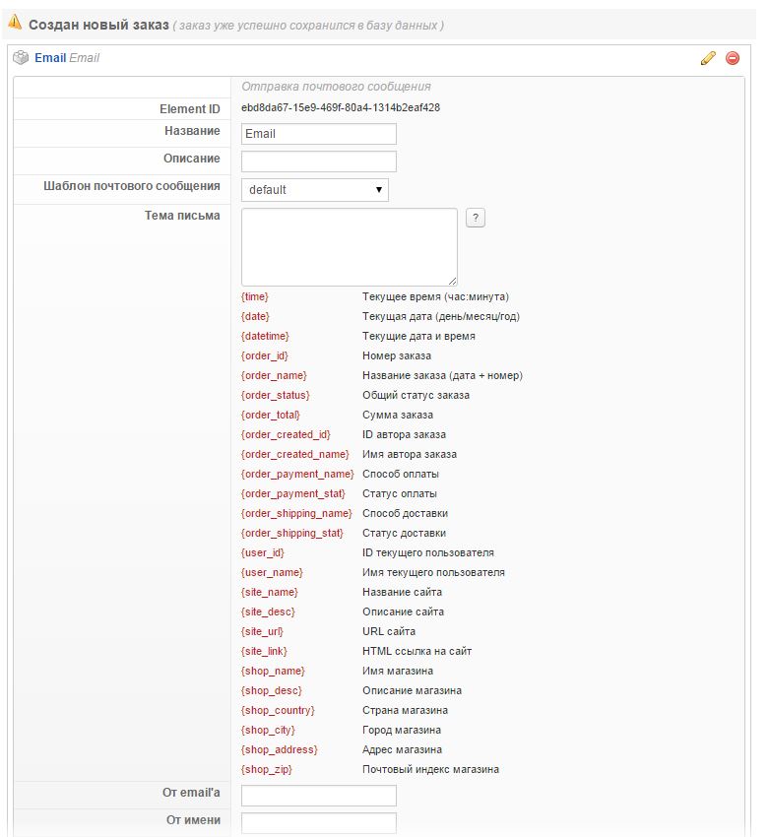The image size is (769, 837).
Task: Click the {shop_address} placeholder tag
Action: click(279, 751)
